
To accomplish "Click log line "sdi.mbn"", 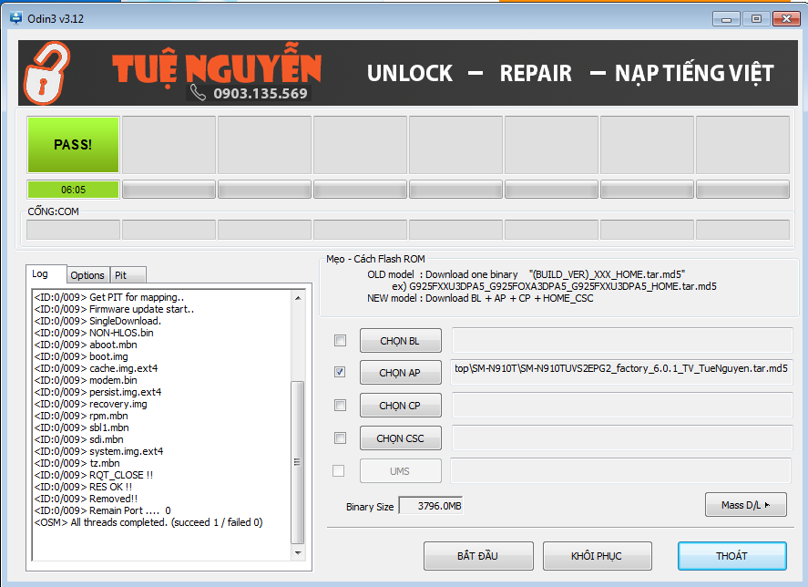I will click(x=79, y=439).
